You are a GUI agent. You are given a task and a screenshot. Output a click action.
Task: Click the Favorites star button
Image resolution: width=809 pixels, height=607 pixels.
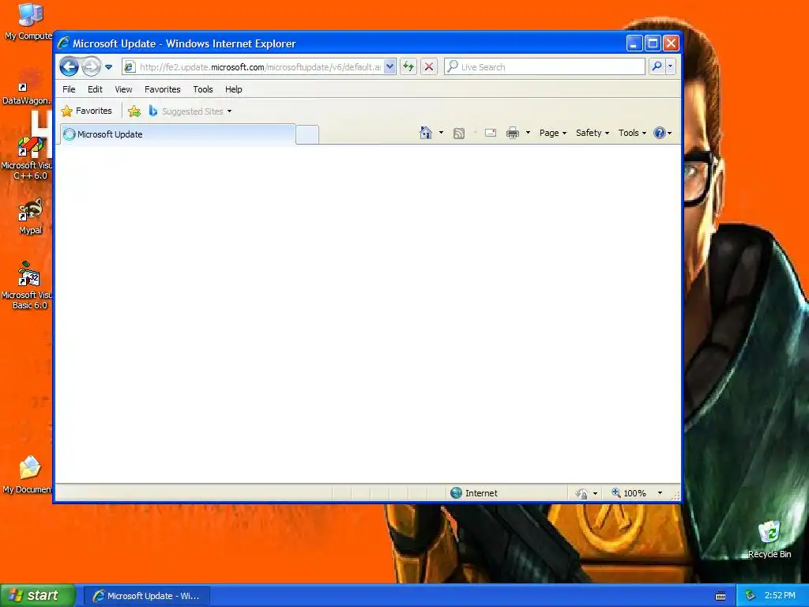tap(86, 111)
